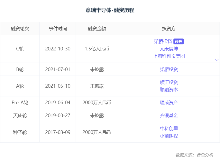
Task: Open the 中科创星 investor link
Action: pos(169,129)
